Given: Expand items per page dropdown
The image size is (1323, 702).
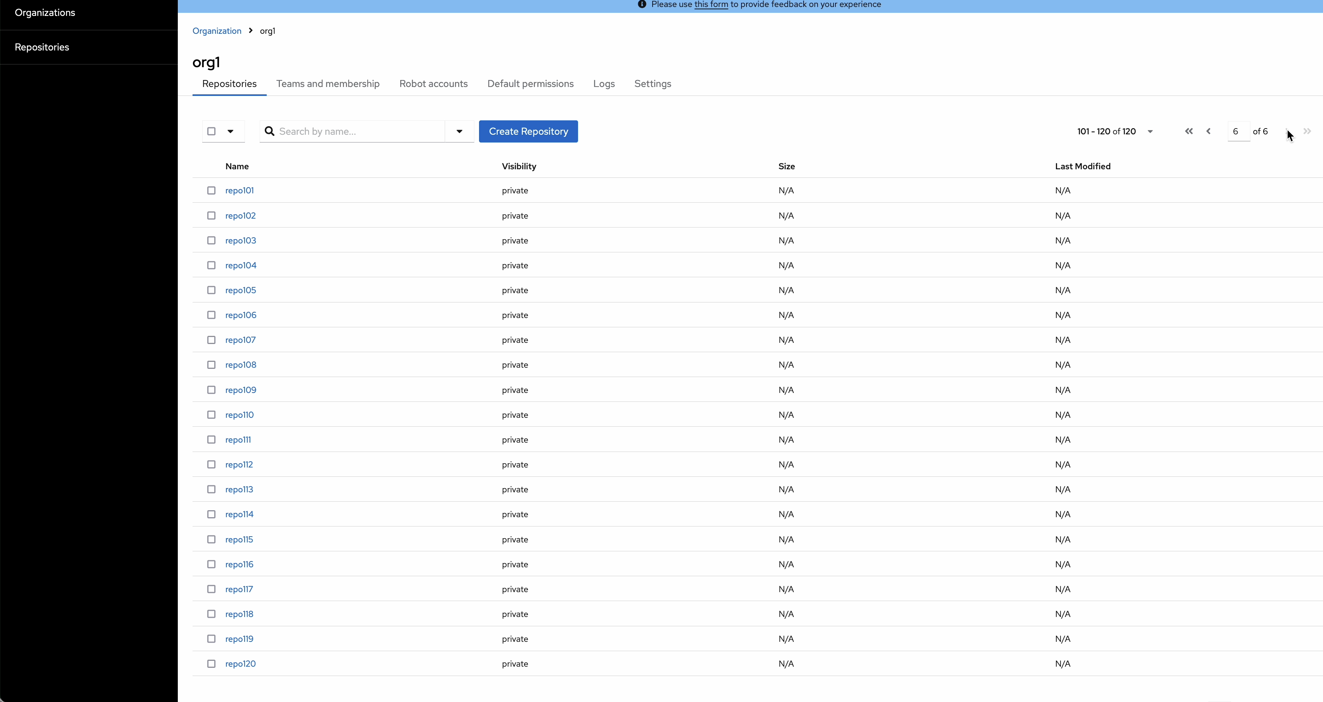Looking at the screenshot, I should [1150, 132].
